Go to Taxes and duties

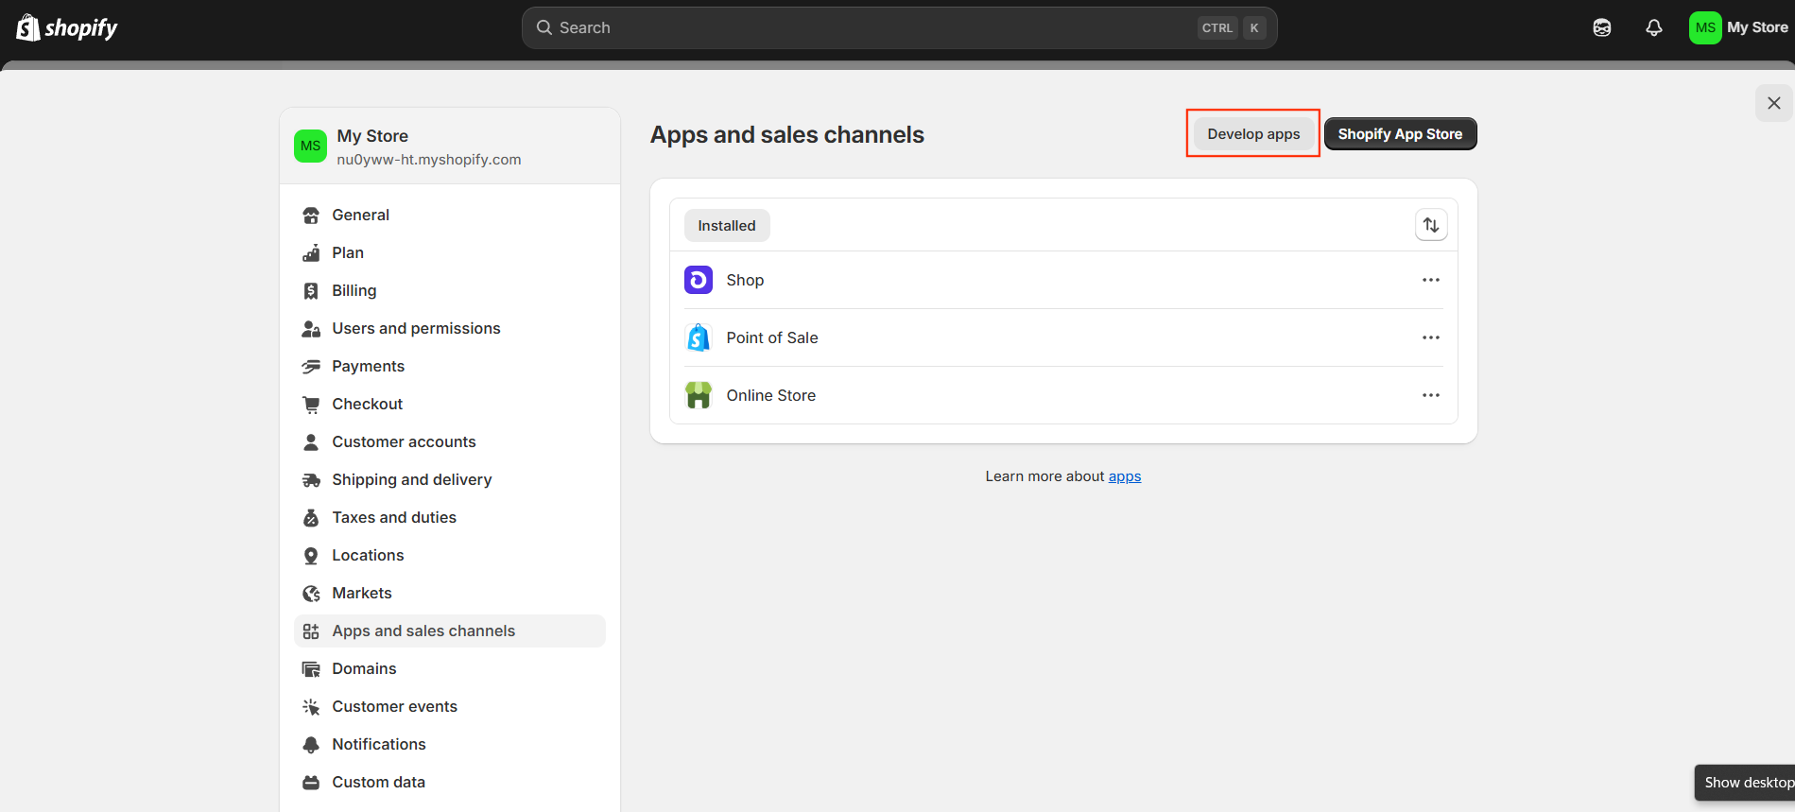pyautogui.click(x=450, y=518)
